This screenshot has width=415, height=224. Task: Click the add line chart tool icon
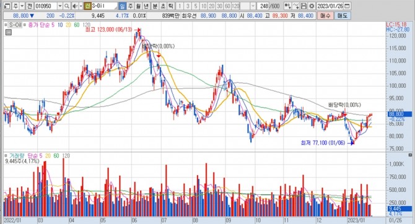pos(296,6)
